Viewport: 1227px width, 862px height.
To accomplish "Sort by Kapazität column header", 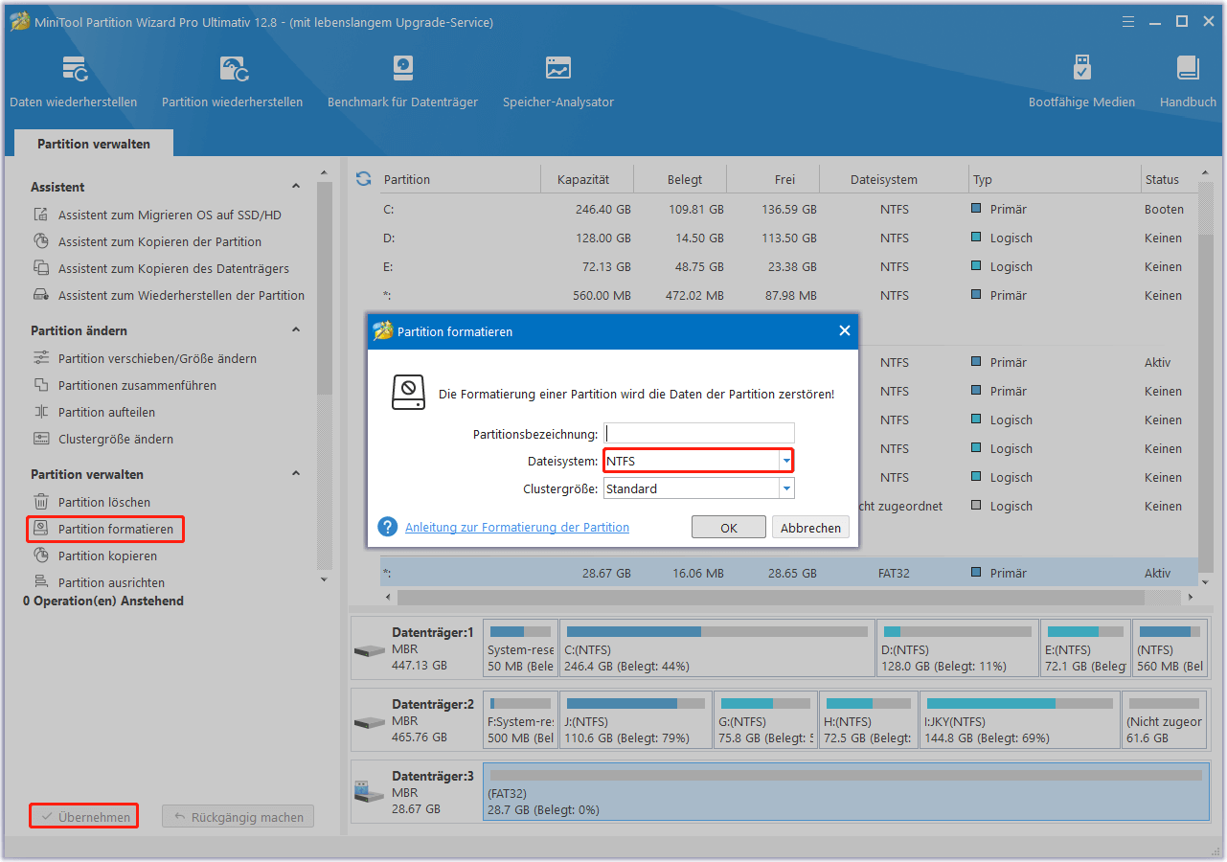I will click(582, 179).
